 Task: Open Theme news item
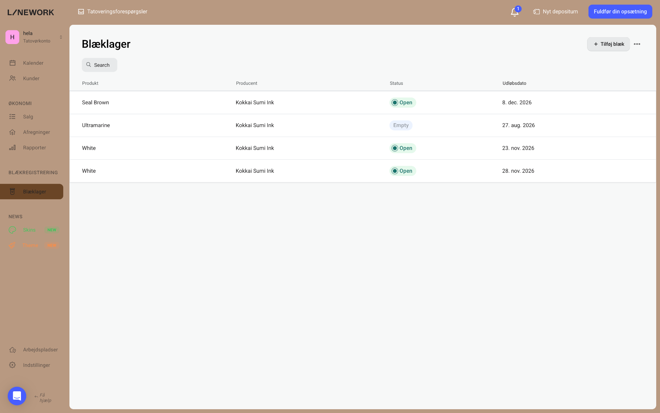point(32,245)
